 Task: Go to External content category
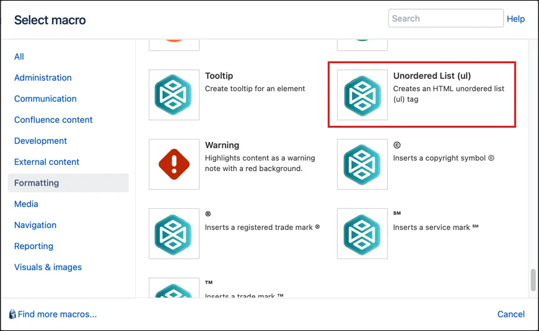tap(46, 162)
